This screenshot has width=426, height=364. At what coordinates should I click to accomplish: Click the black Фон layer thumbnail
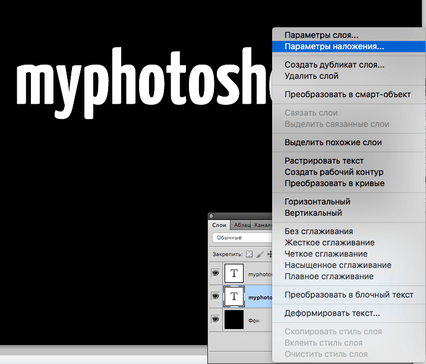click(233, 320)
